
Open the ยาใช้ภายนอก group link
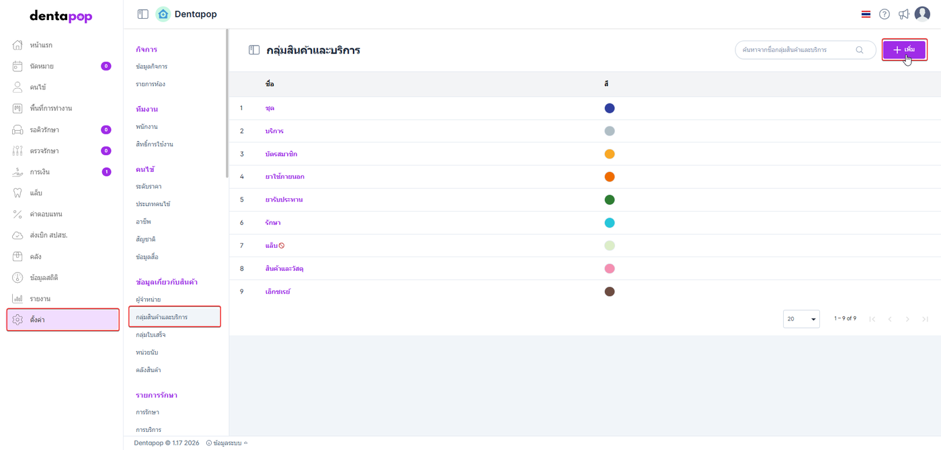click(285, 177)
